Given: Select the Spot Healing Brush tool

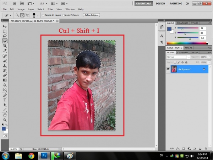Looking at the screenshot, I should pyautogui.click(x=5, y=56).
